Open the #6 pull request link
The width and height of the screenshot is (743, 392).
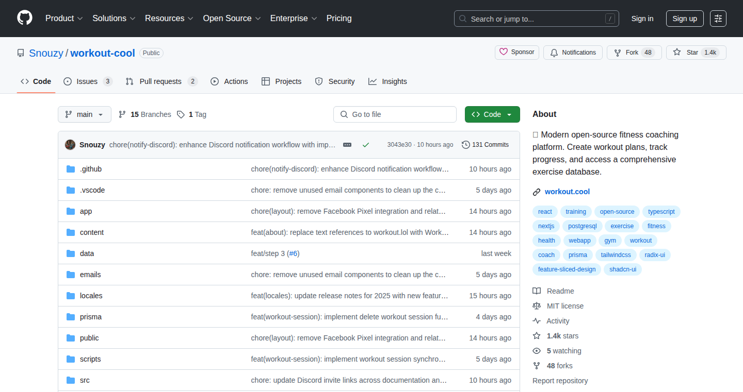(x=293, y=253)
